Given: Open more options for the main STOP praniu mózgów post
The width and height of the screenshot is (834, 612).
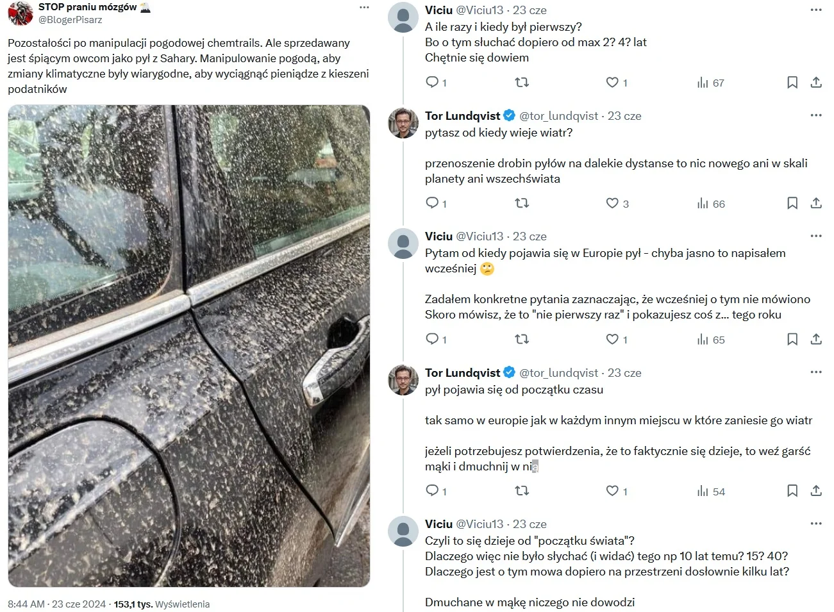Looking at the screenshot, I should click(x=364, y=8).
